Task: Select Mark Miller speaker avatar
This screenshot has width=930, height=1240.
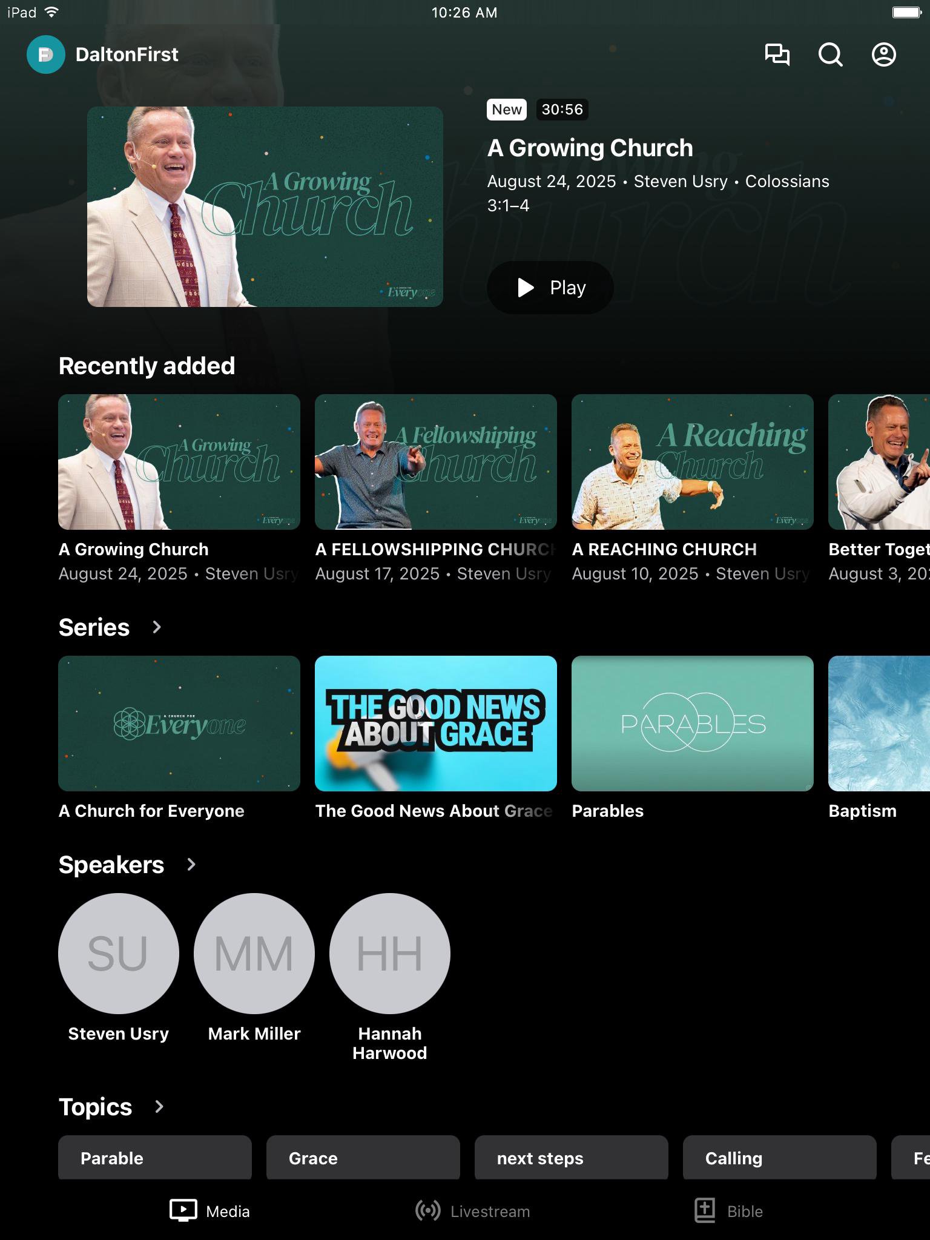Action: (x=254, y=953)
